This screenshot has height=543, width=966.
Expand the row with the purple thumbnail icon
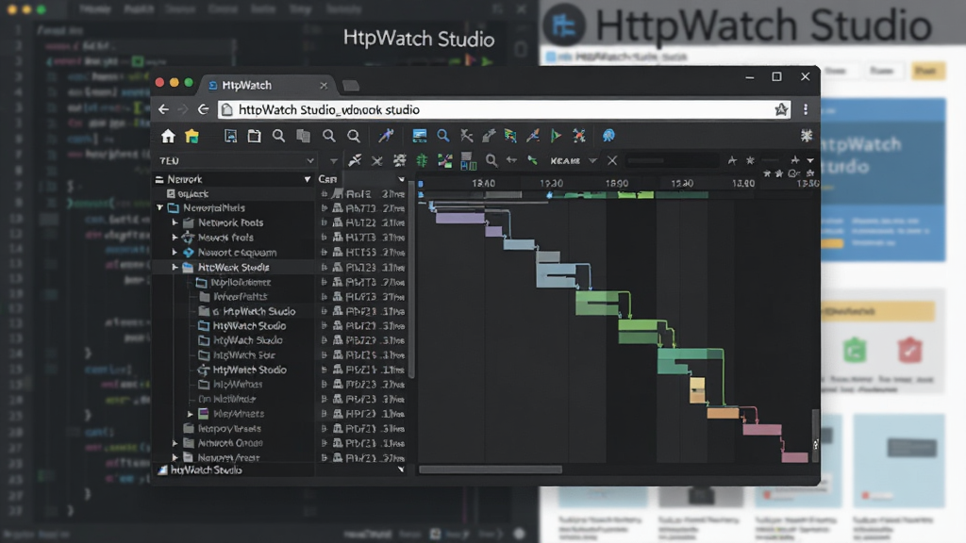pos(191,414)
